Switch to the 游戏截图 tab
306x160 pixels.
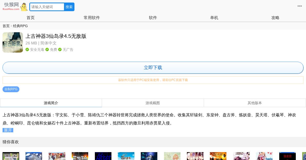(153, 103)
